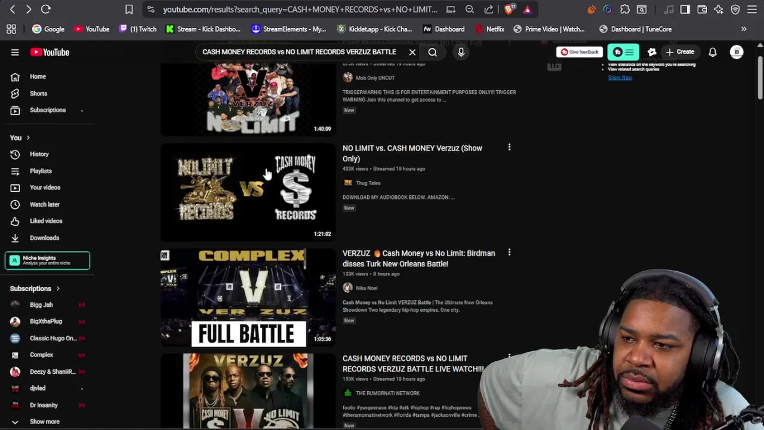The image size is (764, 430).
Task: Toggle YouTube guide hamburger menu
Action: [x=15, y=52]
